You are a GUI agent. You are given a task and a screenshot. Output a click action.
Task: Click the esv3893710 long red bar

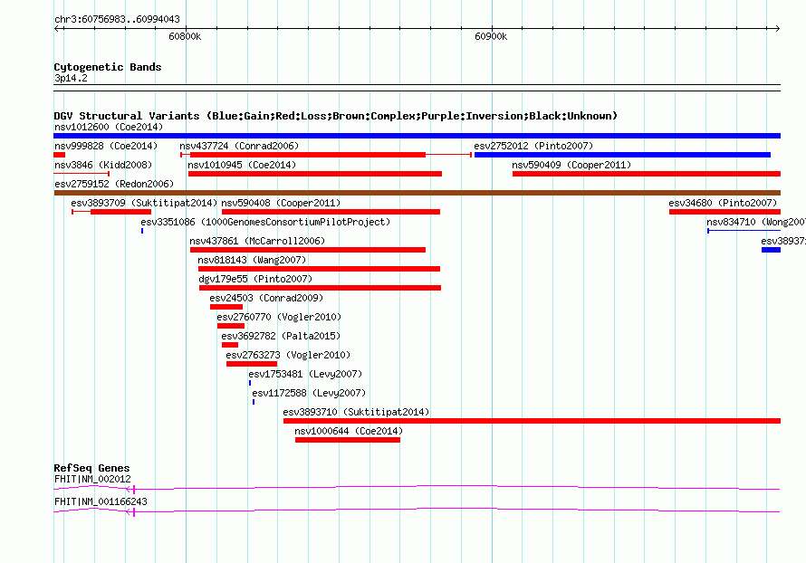(532, 421)
